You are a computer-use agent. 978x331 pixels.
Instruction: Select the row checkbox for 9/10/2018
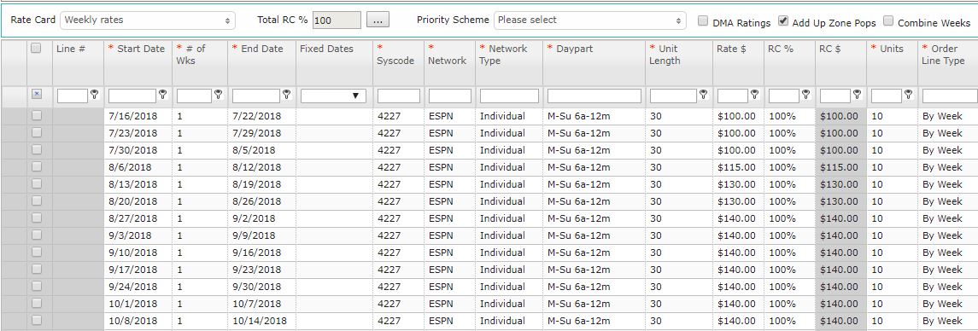36,252
